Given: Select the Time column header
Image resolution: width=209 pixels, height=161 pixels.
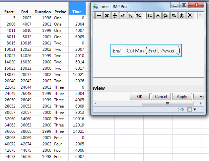Looking at the screenshot, I should pos(77,12).
